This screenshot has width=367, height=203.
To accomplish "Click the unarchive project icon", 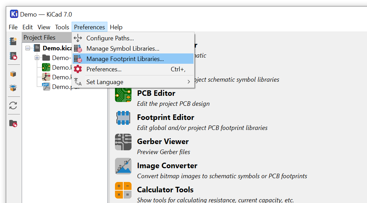I will (x=13, y=88).
